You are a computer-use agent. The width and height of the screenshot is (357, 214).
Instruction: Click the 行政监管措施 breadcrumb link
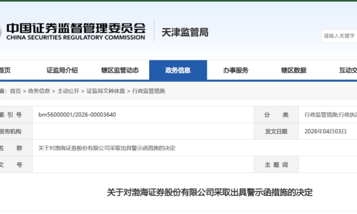(148, 91)
